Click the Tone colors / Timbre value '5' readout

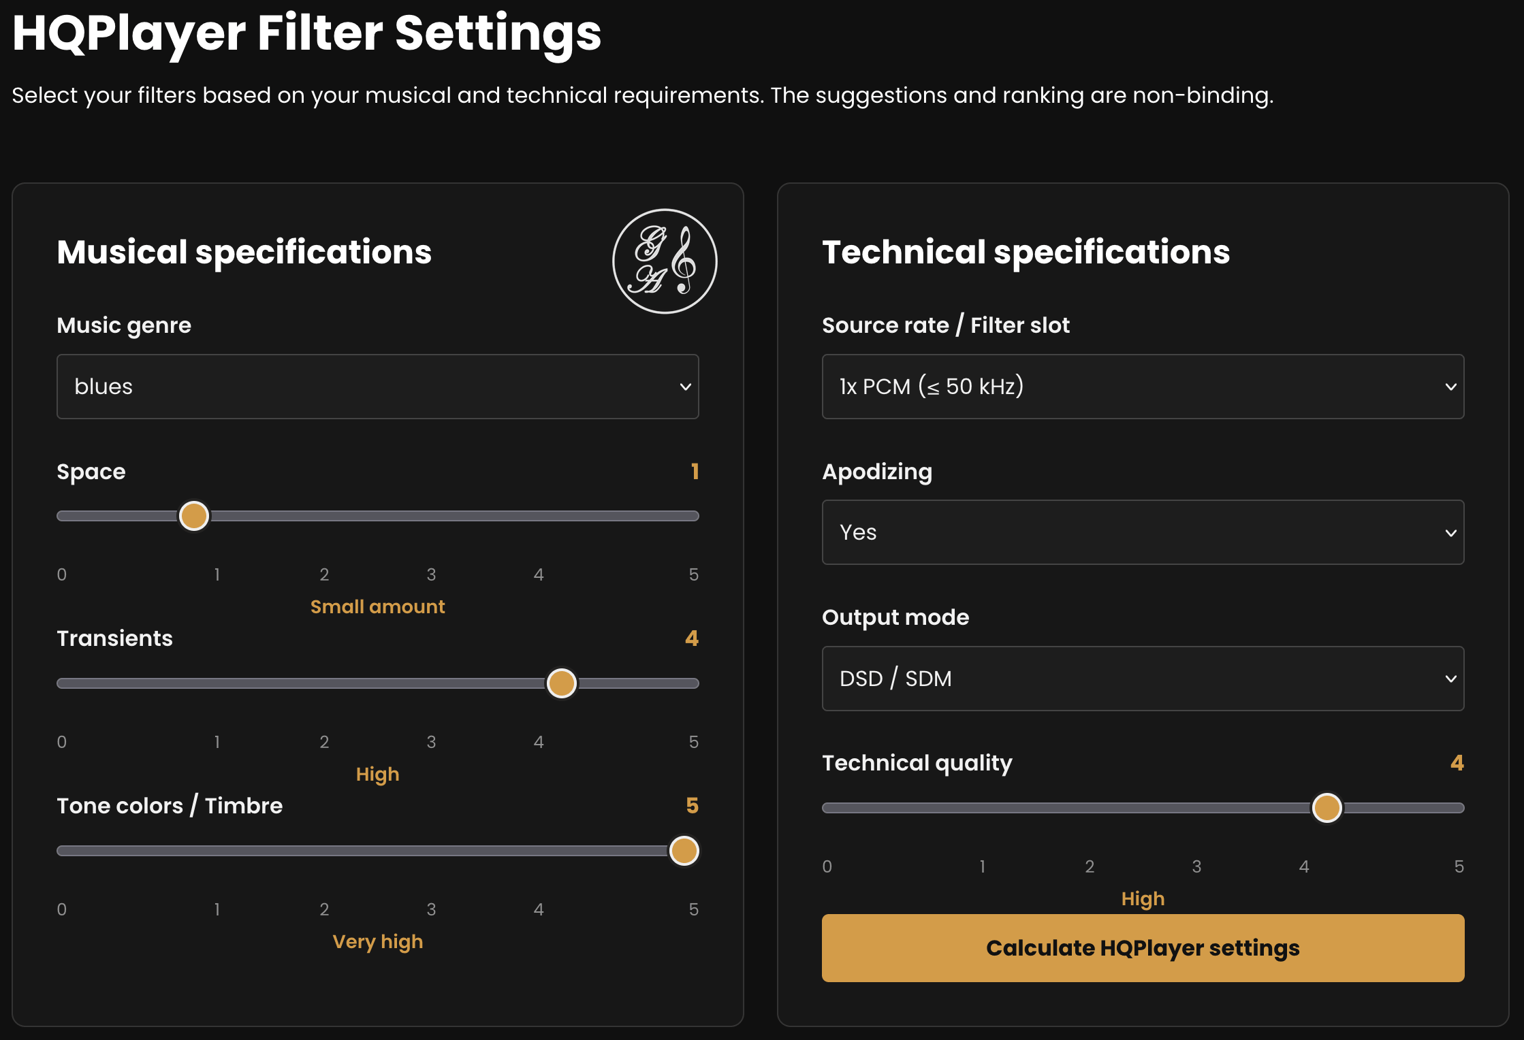tap(693, 806)
